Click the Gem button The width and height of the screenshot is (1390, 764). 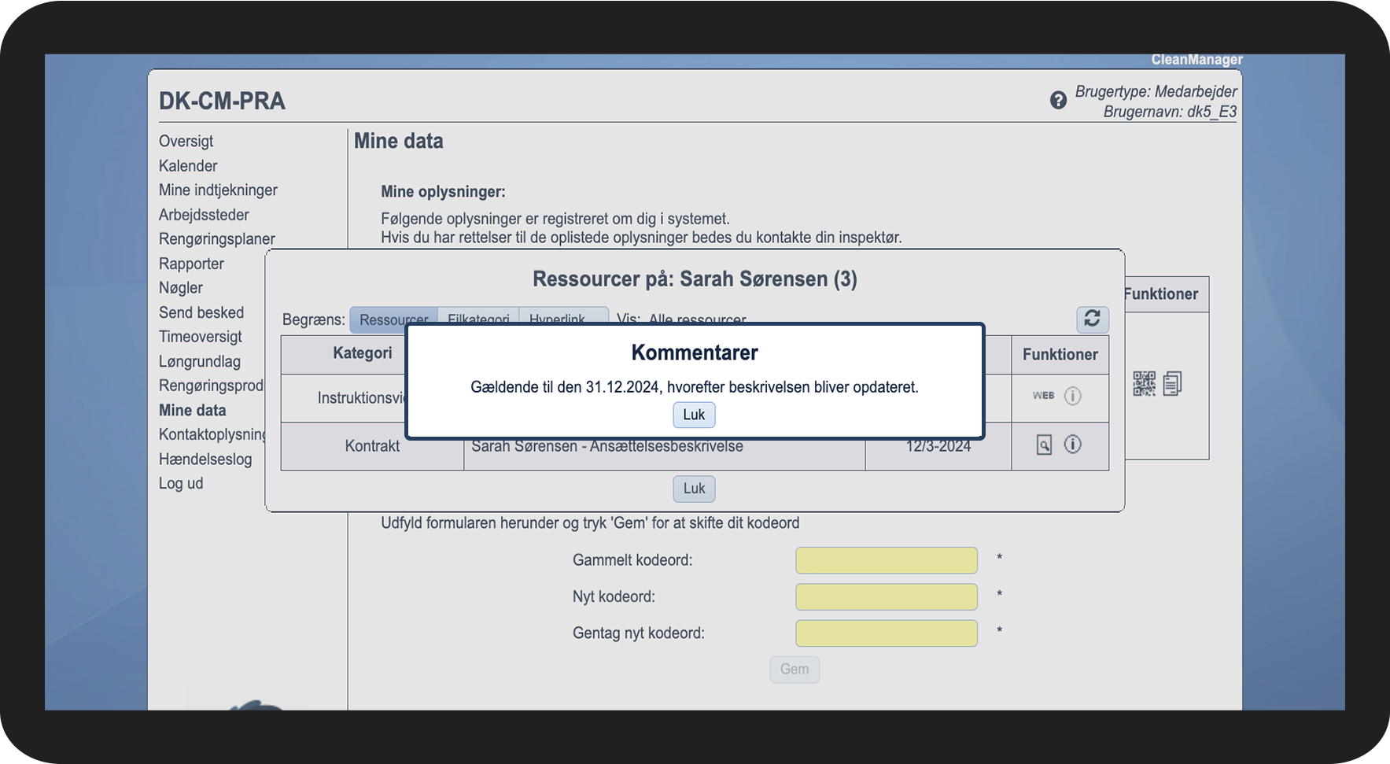[x=794, y=670]
